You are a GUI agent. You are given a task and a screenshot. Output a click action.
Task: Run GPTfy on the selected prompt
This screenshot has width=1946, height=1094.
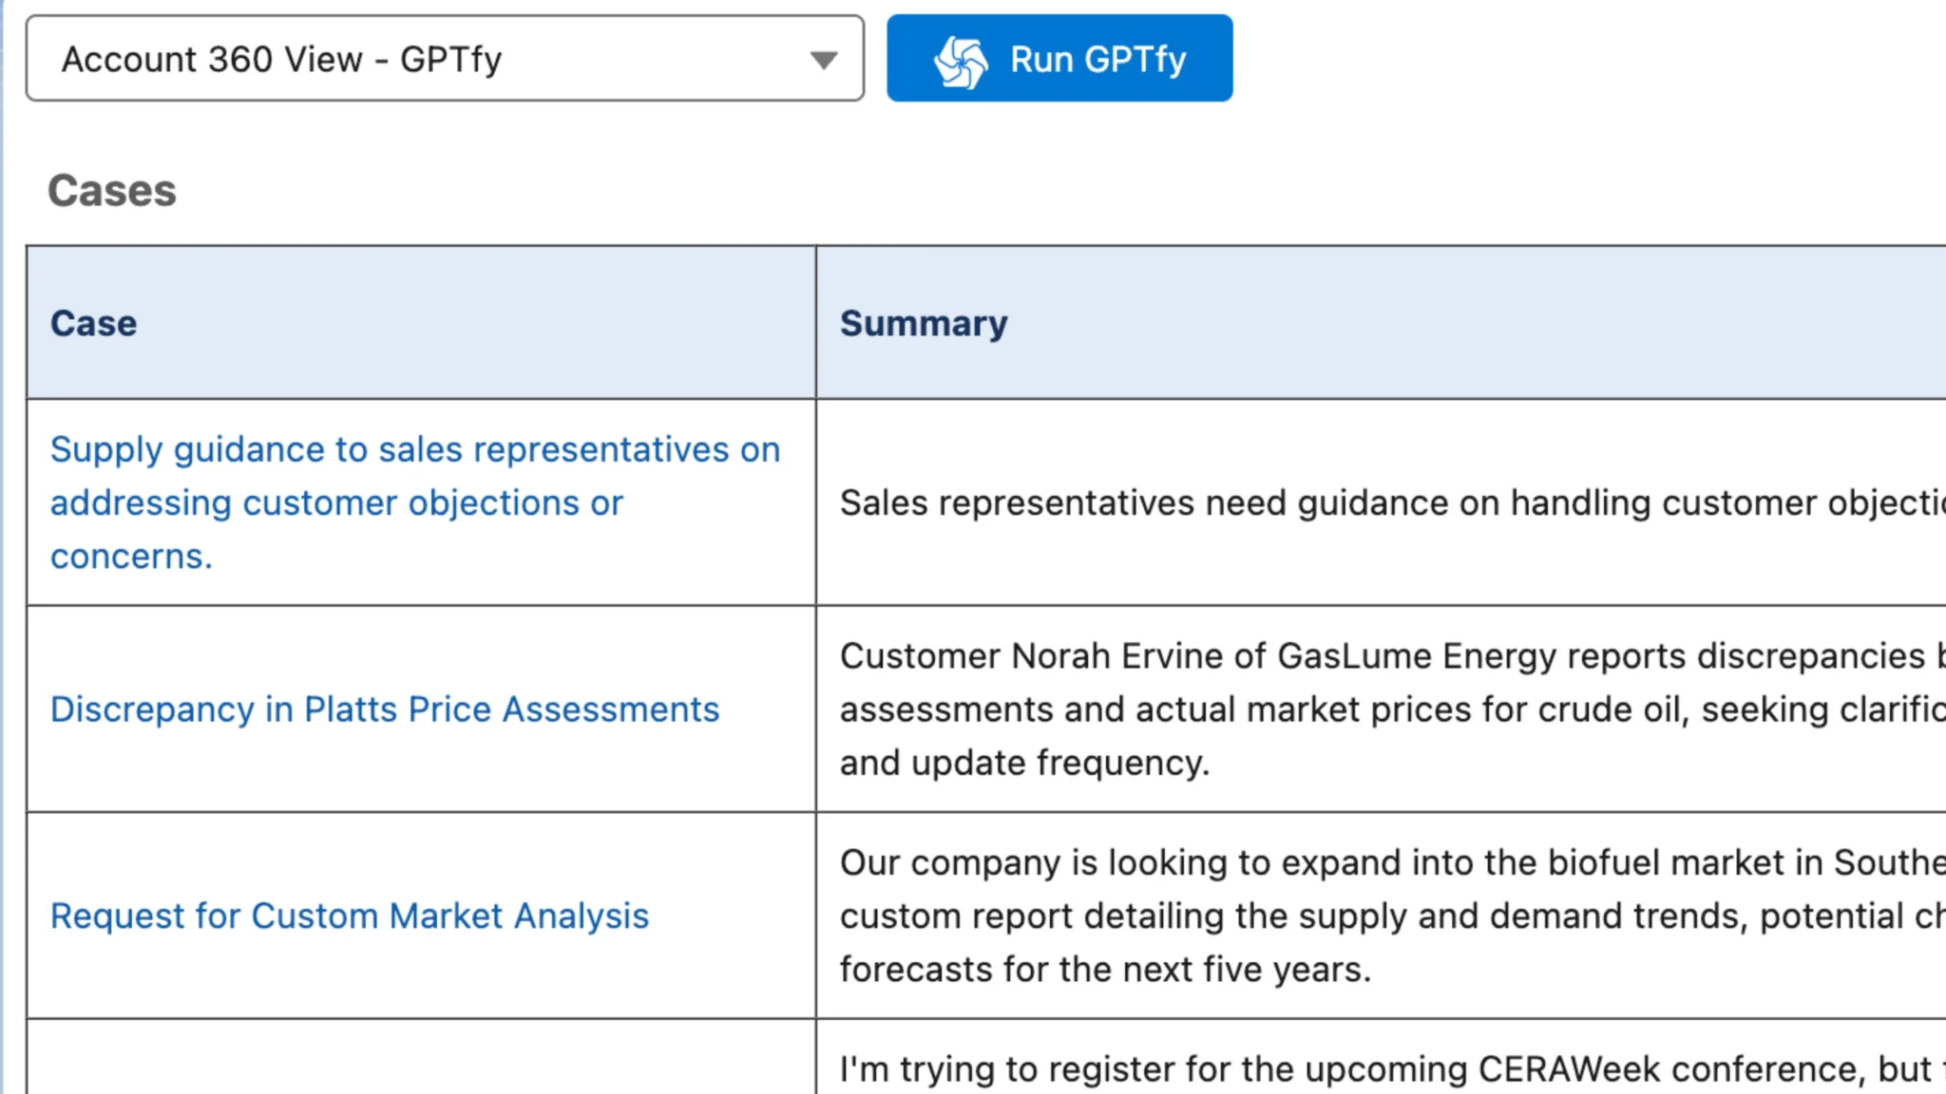(x=1059, y=58)
